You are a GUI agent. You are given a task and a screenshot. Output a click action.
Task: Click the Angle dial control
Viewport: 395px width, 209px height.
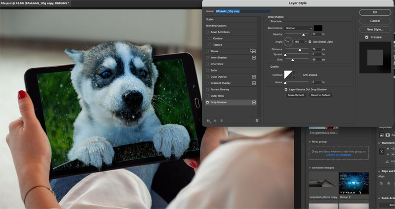[288, 42]
